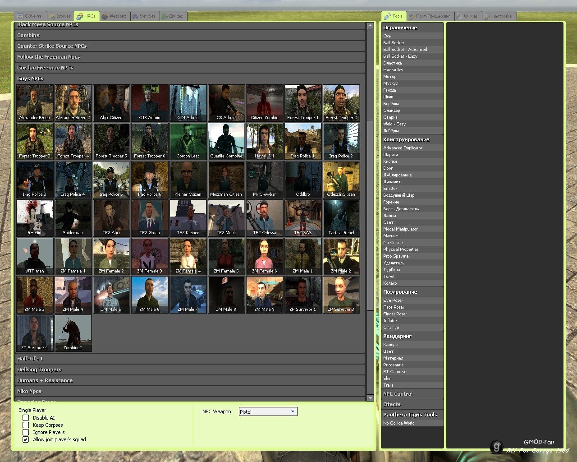Click the Tactical Rebel NPC icon
This screenshot has width=577, height=462.
341,218
